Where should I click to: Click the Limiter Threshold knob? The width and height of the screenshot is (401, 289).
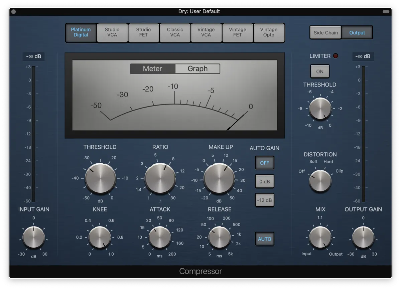pos(320,109)
